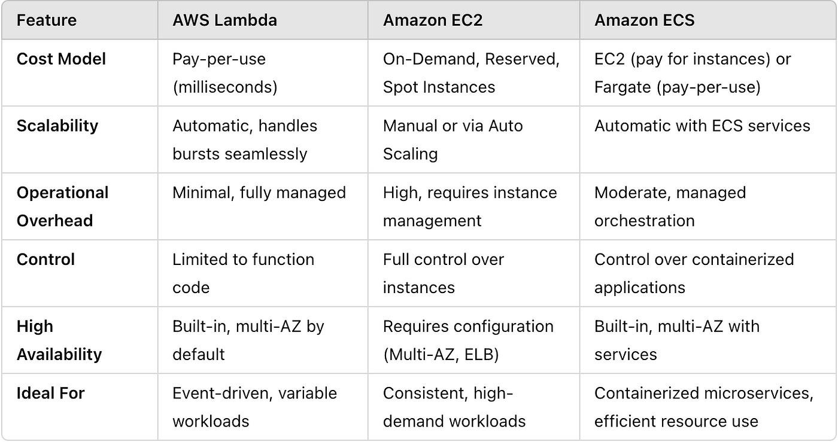This screenshot has height=442, width=838.
Task: Select the Ideal For row label
Action: [x=50, y=394]
